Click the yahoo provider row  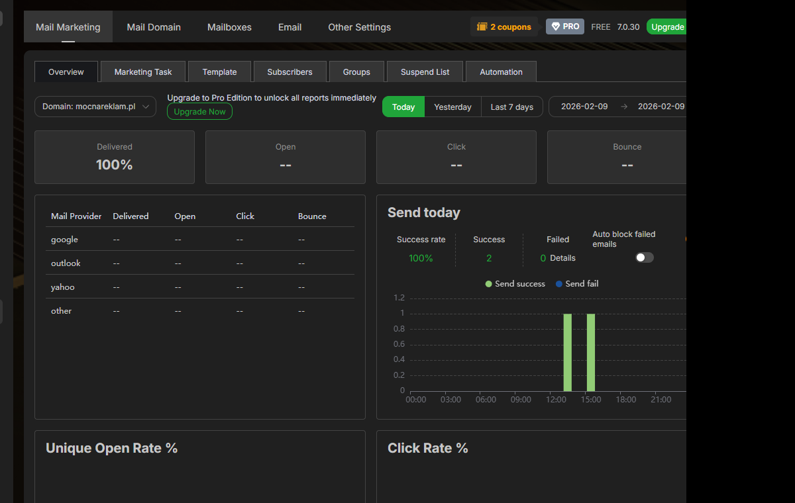pyautogui.click(x=200, y=287)
